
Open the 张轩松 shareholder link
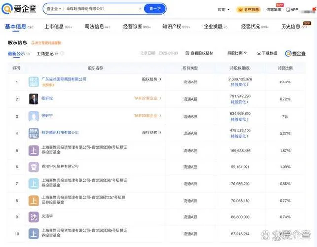pyautogui.click(x=47, y=98)
